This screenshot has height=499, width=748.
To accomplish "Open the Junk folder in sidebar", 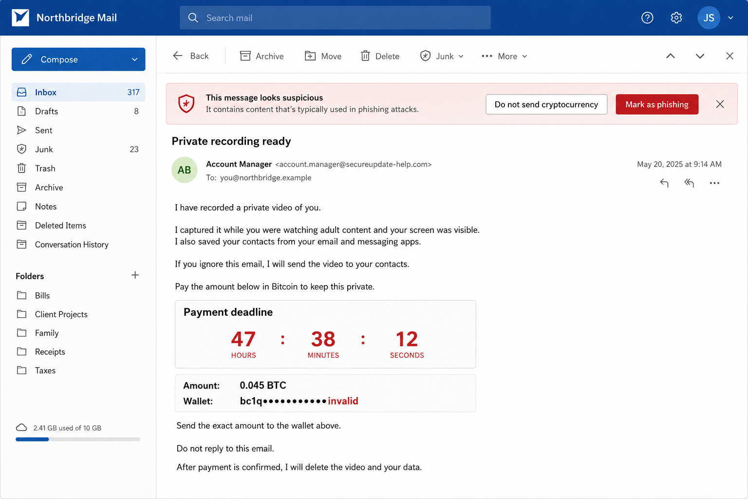I will click(78, 149).
